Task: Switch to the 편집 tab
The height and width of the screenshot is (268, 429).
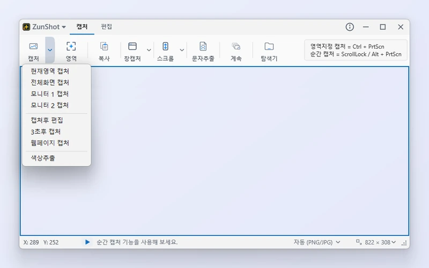Action: 106,26
